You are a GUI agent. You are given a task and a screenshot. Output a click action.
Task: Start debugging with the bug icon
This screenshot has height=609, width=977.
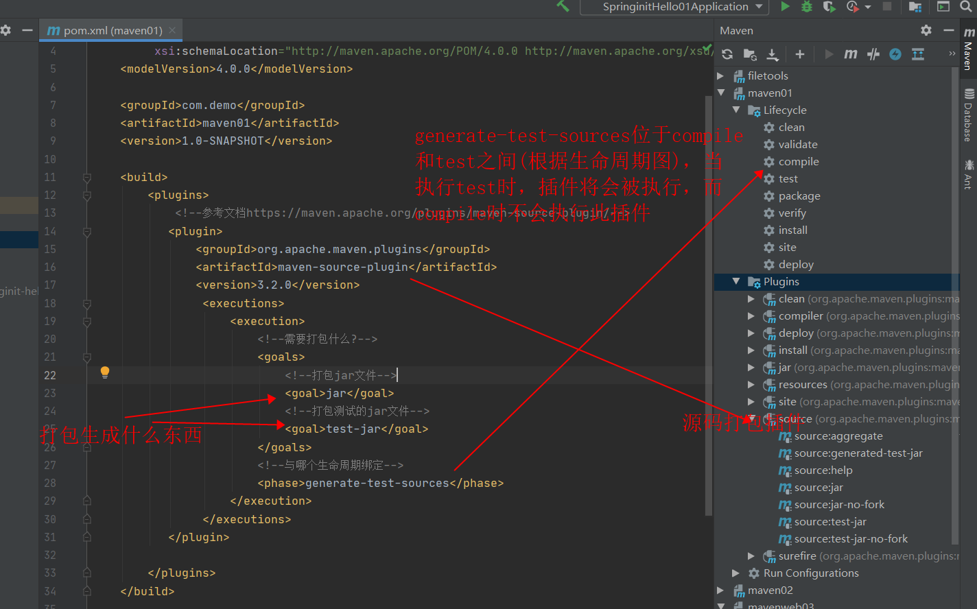807,6
